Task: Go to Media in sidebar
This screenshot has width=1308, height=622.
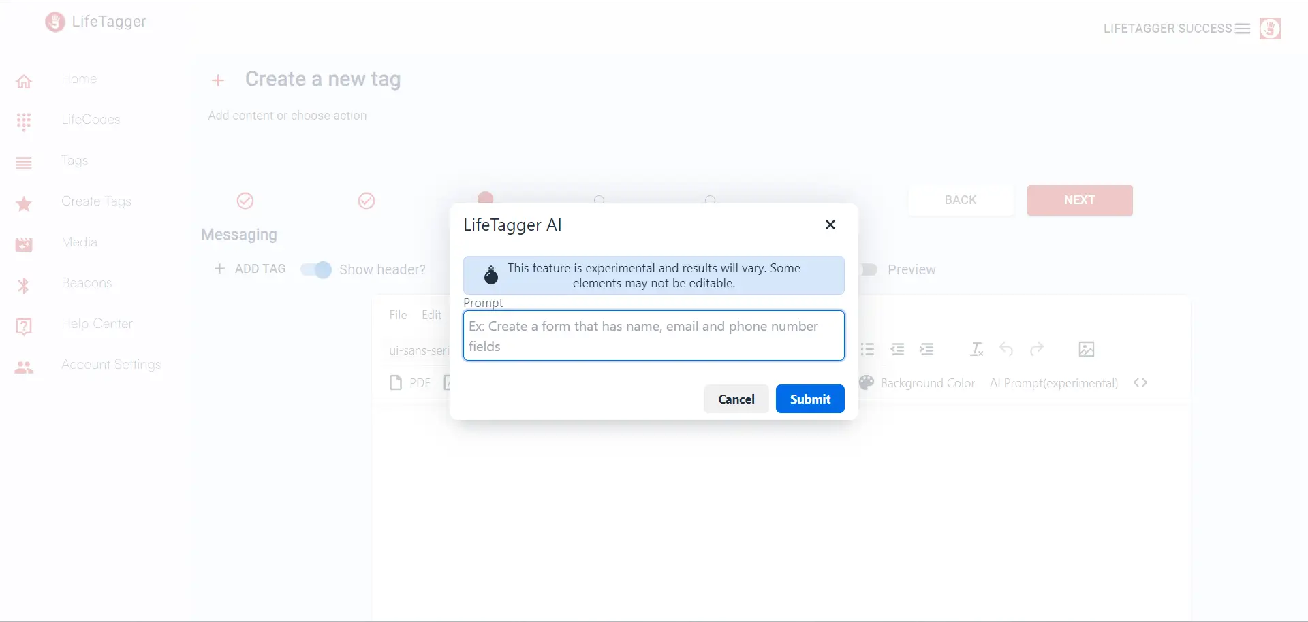Action: point(79,242)
